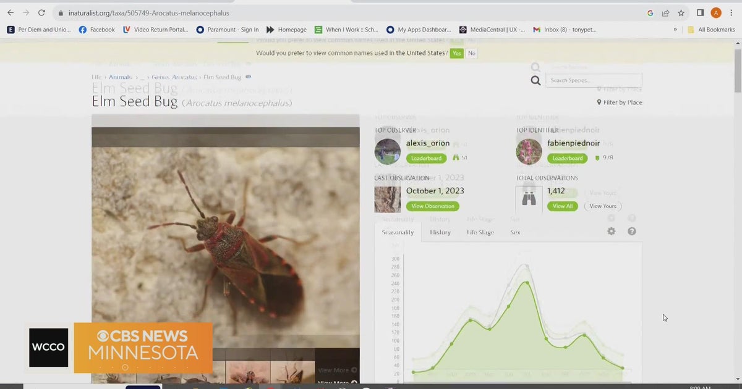The width and height of the screenshot is (742, 389).
Task: Click the View Observation button
Action: coord(433,206)
